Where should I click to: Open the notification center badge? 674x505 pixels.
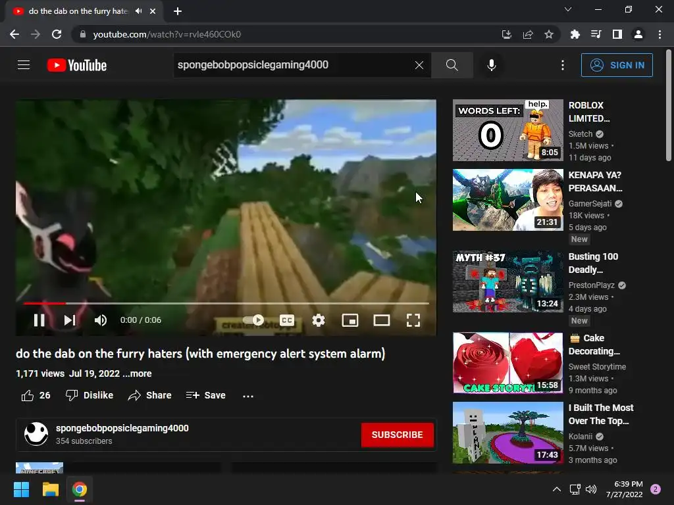(x=656, y=489)
